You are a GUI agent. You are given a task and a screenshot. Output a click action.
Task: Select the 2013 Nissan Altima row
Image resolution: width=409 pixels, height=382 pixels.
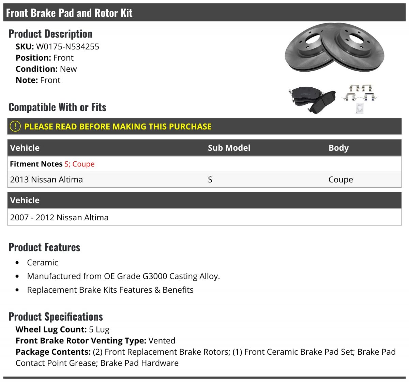click(x=204, y=179)
